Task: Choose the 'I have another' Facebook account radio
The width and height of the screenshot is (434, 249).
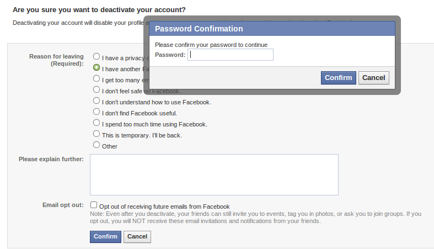Action: click(97, 67)
